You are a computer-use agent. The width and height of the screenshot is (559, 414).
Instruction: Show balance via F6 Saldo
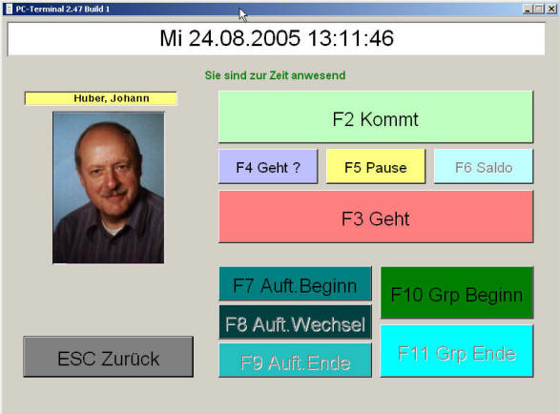coord(484,167)
